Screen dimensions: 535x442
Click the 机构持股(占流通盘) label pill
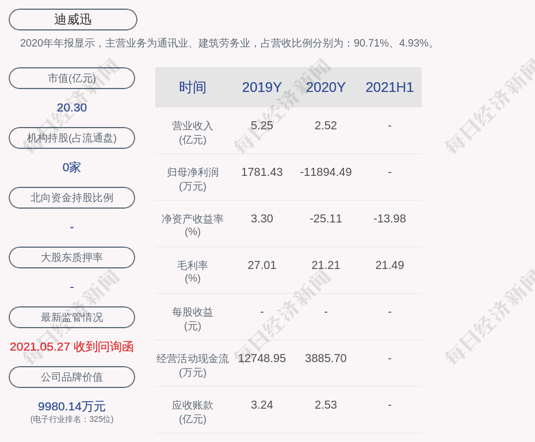(72, 138)
